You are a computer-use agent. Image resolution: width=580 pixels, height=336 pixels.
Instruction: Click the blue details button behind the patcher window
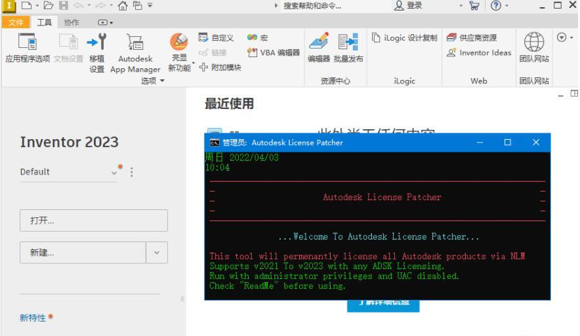(383, 306)
